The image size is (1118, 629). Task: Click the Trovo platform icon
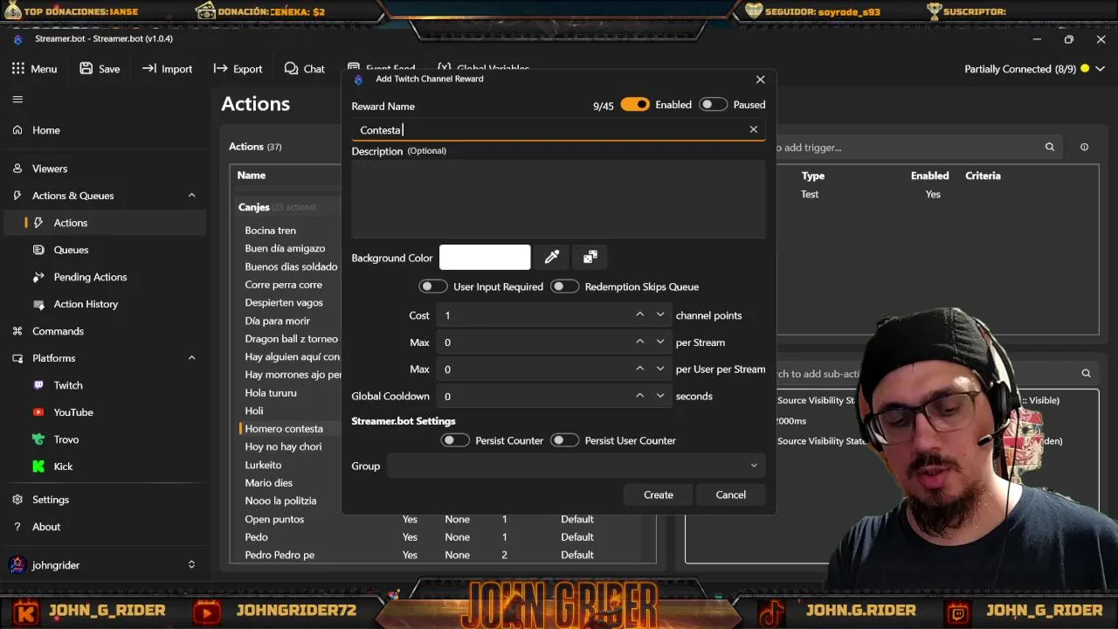(38, 439)
